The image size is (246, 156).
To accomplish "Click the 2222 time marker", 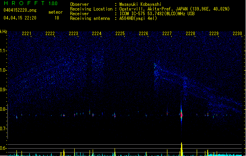I will point(50,34).
